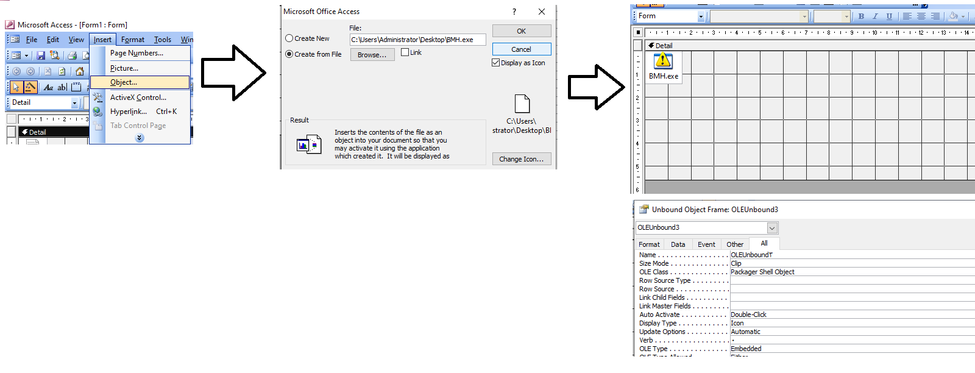This screenshot has width=975, height=373.
Task: Open the OLEUnbound3 property sheet dropdown
Action: click(772, 228)
